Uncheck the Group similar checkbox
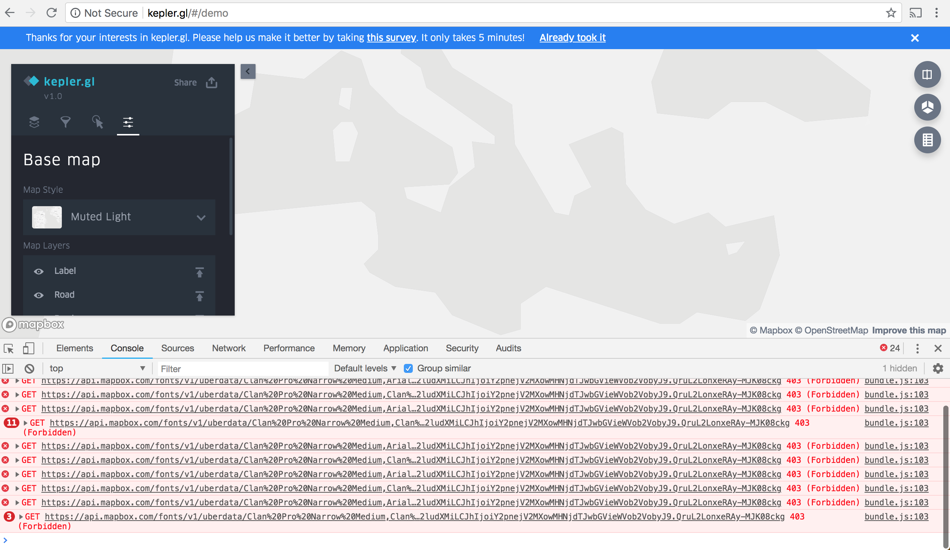 click(x=408, y=368)
